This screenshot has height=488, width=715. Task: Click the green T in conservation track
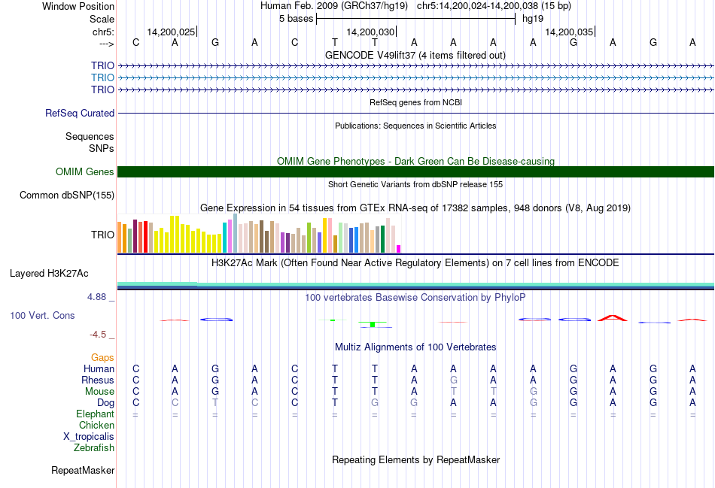tap(373, 324)
